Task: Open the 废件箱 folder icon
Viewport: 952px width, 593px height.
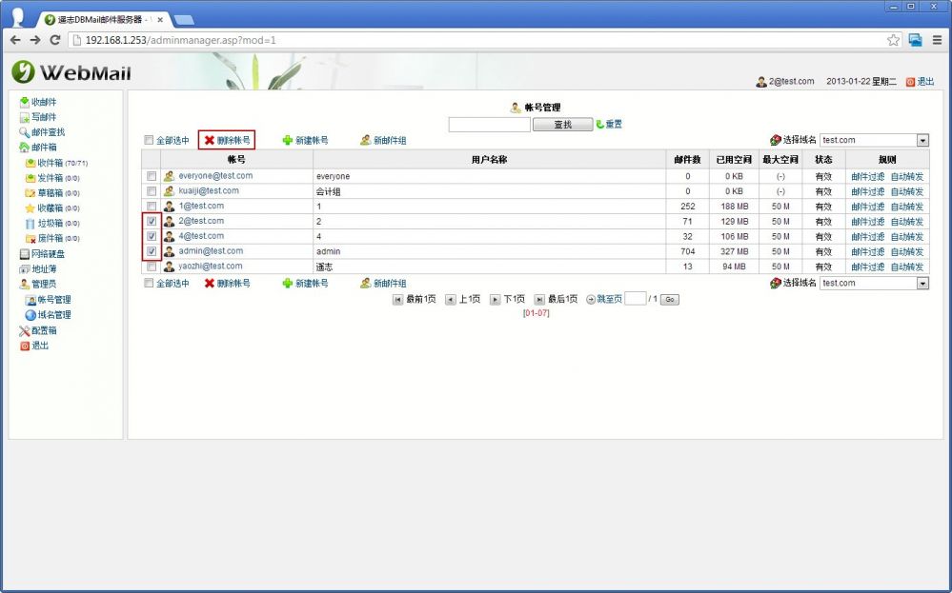Action: [x=30, y=238]
